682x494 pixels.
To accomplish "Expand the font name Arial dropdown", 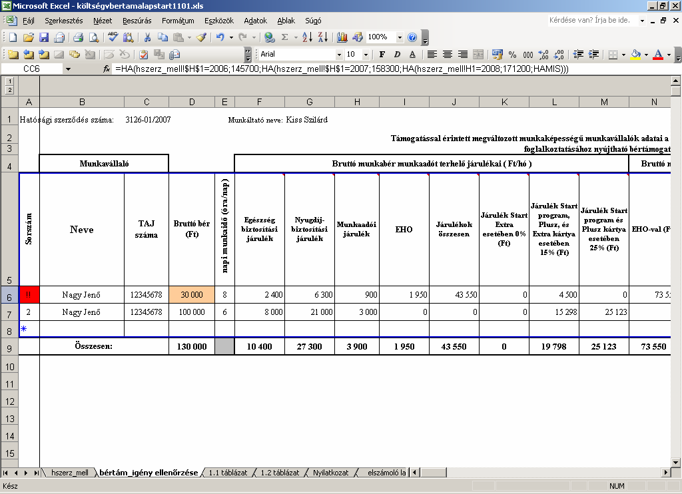I will tap(339, 55).
